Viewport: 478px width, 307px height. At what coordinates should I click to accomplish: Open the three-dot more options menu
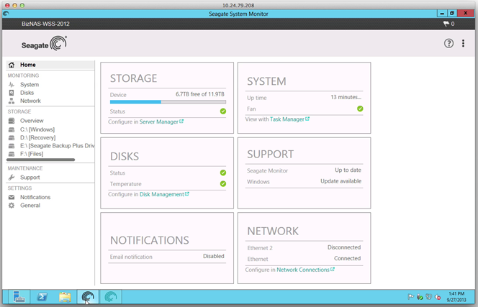463,43
